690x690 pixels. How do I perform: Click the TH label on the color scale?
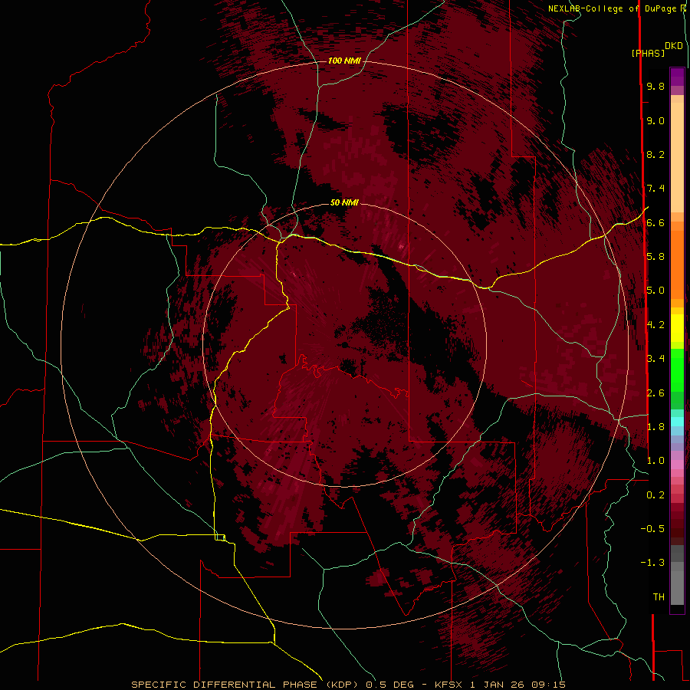[x=659, y=597]
